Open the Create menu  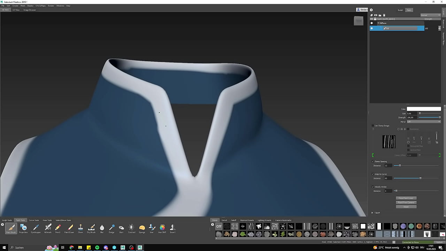coord(15,6)
